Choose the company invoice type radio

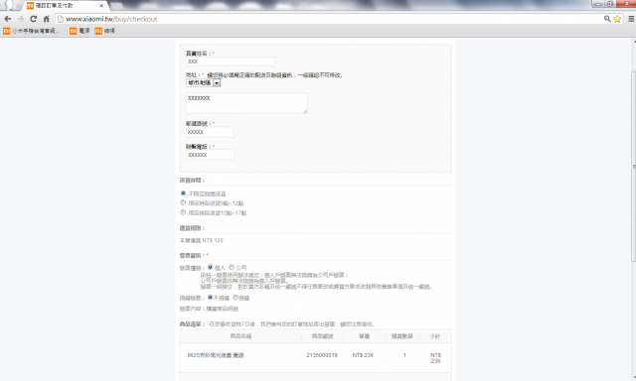232,267
